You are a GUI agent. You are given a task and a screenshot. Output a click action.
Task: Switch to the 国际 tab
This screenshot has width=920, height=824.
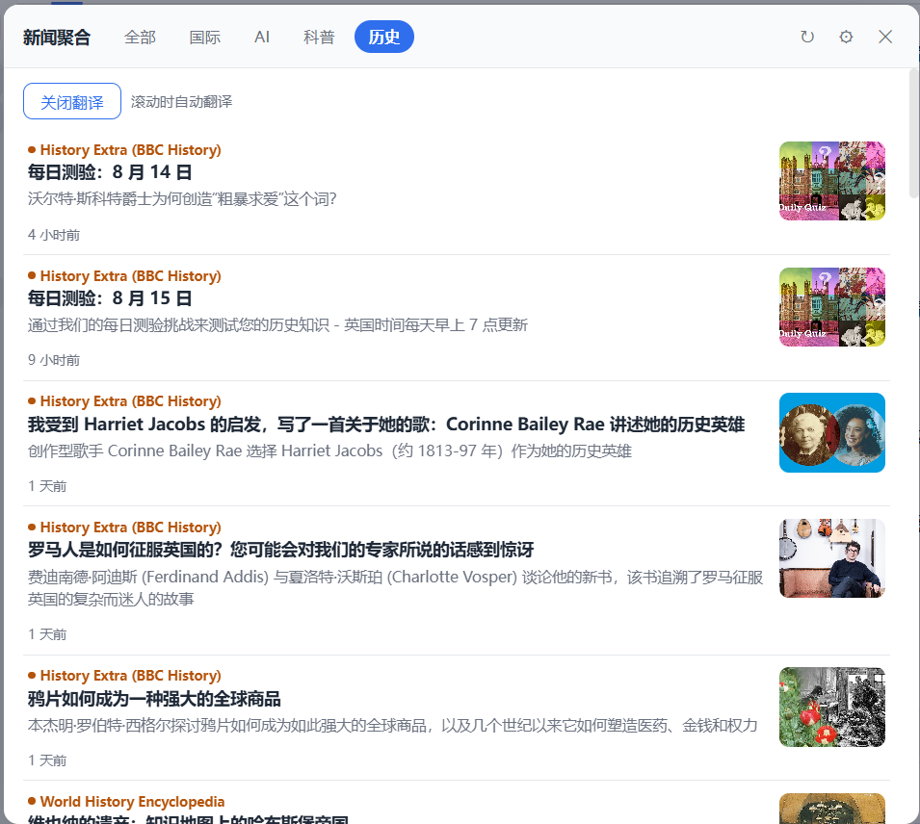click(205, 37)
